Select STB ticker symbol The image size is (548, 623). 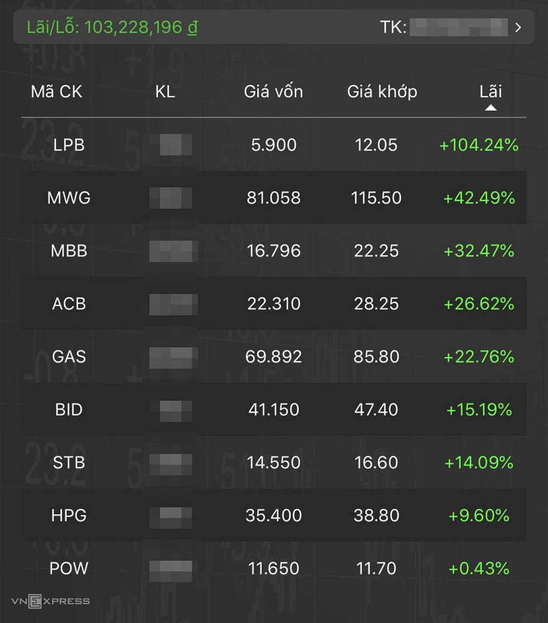pyautogui.click(x=69, y=462)
